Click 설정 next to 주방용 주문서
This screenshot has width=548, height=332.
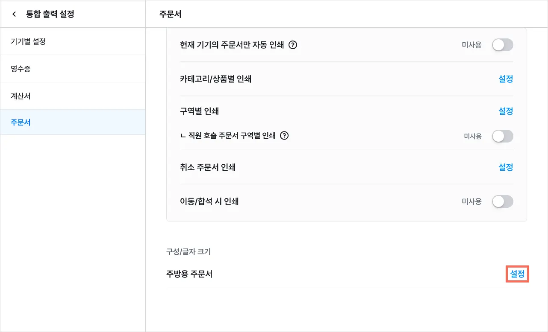coord(517,274)
